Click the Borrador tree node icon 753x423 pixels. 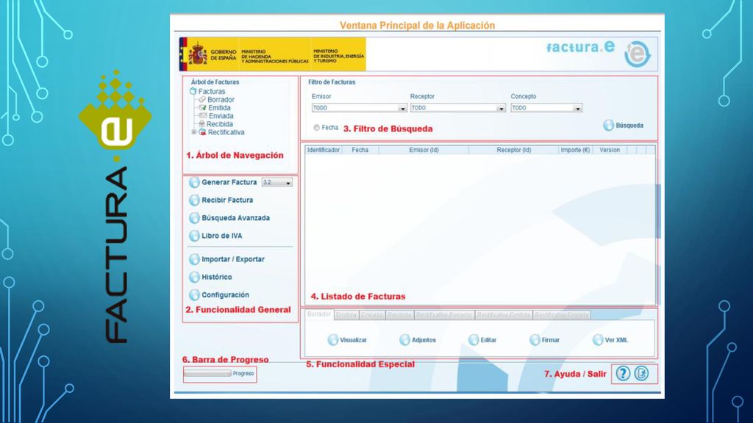point(202,99)
